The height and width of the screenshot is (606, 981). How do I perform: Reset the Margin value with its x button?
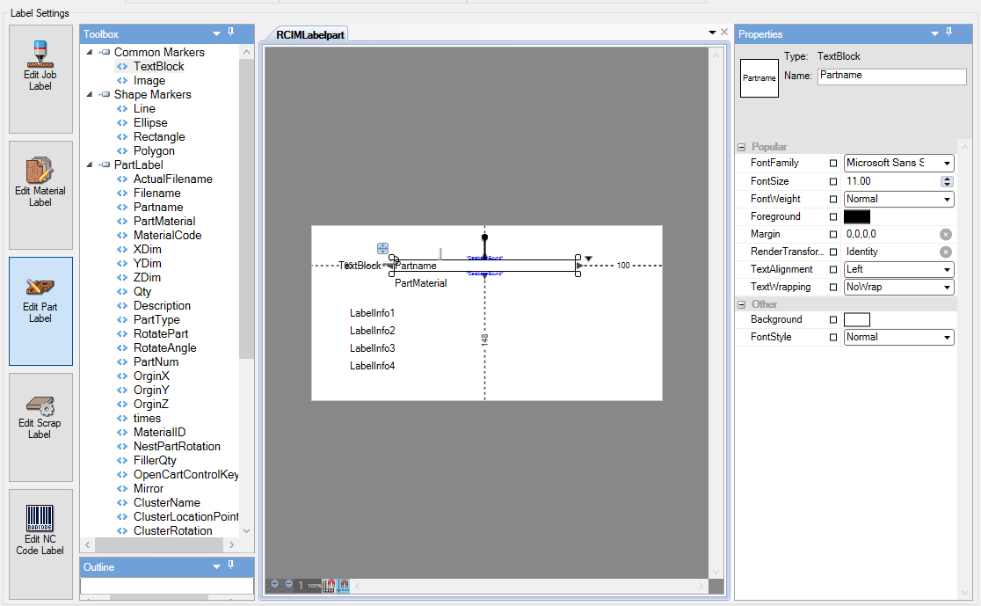946,234
